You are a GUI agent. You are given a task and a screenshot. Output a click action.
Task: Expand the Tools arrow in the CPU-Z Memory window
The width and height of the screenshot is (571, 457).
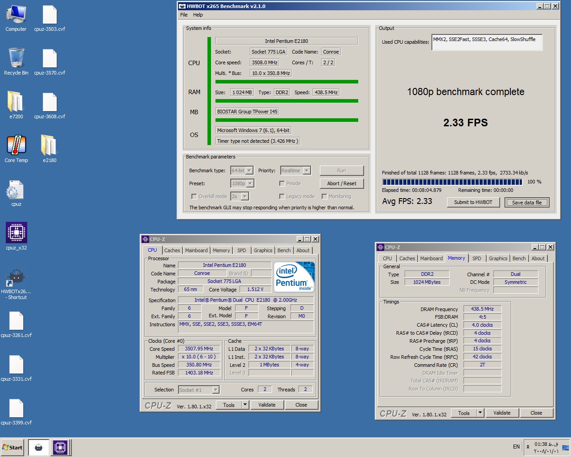(x=480, y=413)
